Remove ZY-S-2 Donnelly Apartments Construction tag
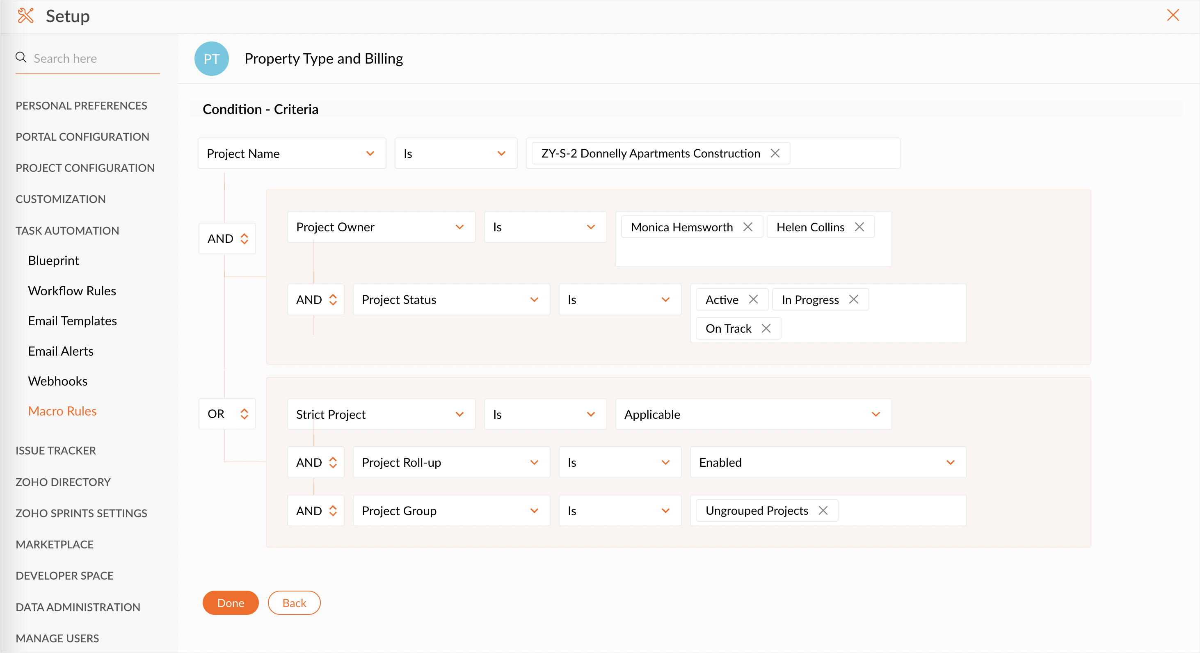The image size is (1200, 653). (x=775, y=153)
